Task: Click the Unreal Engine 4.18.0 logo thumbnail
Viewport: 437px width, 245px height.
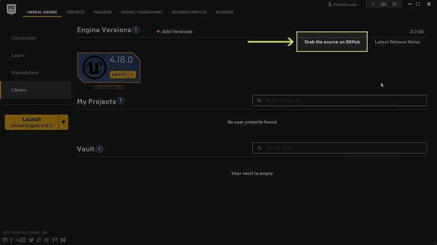Action: (x=94, y=67)
